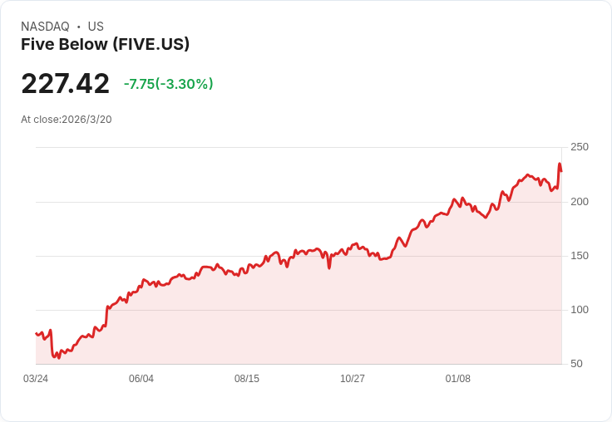
Task: Click the 03/24 date axis label
Action: pyautogui.click(x=36, y=379)
